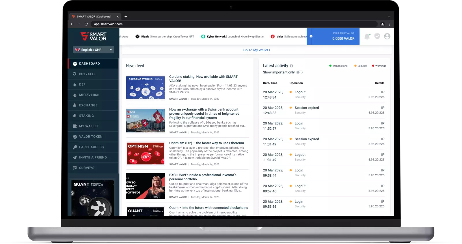Open the Swiss bank account article

pos(204,114)
